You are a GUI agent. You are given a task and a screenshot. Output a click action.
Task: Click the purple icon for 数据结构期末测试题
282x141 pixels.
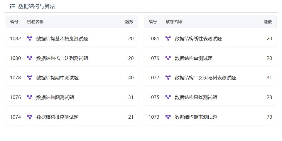coord(168,117)
